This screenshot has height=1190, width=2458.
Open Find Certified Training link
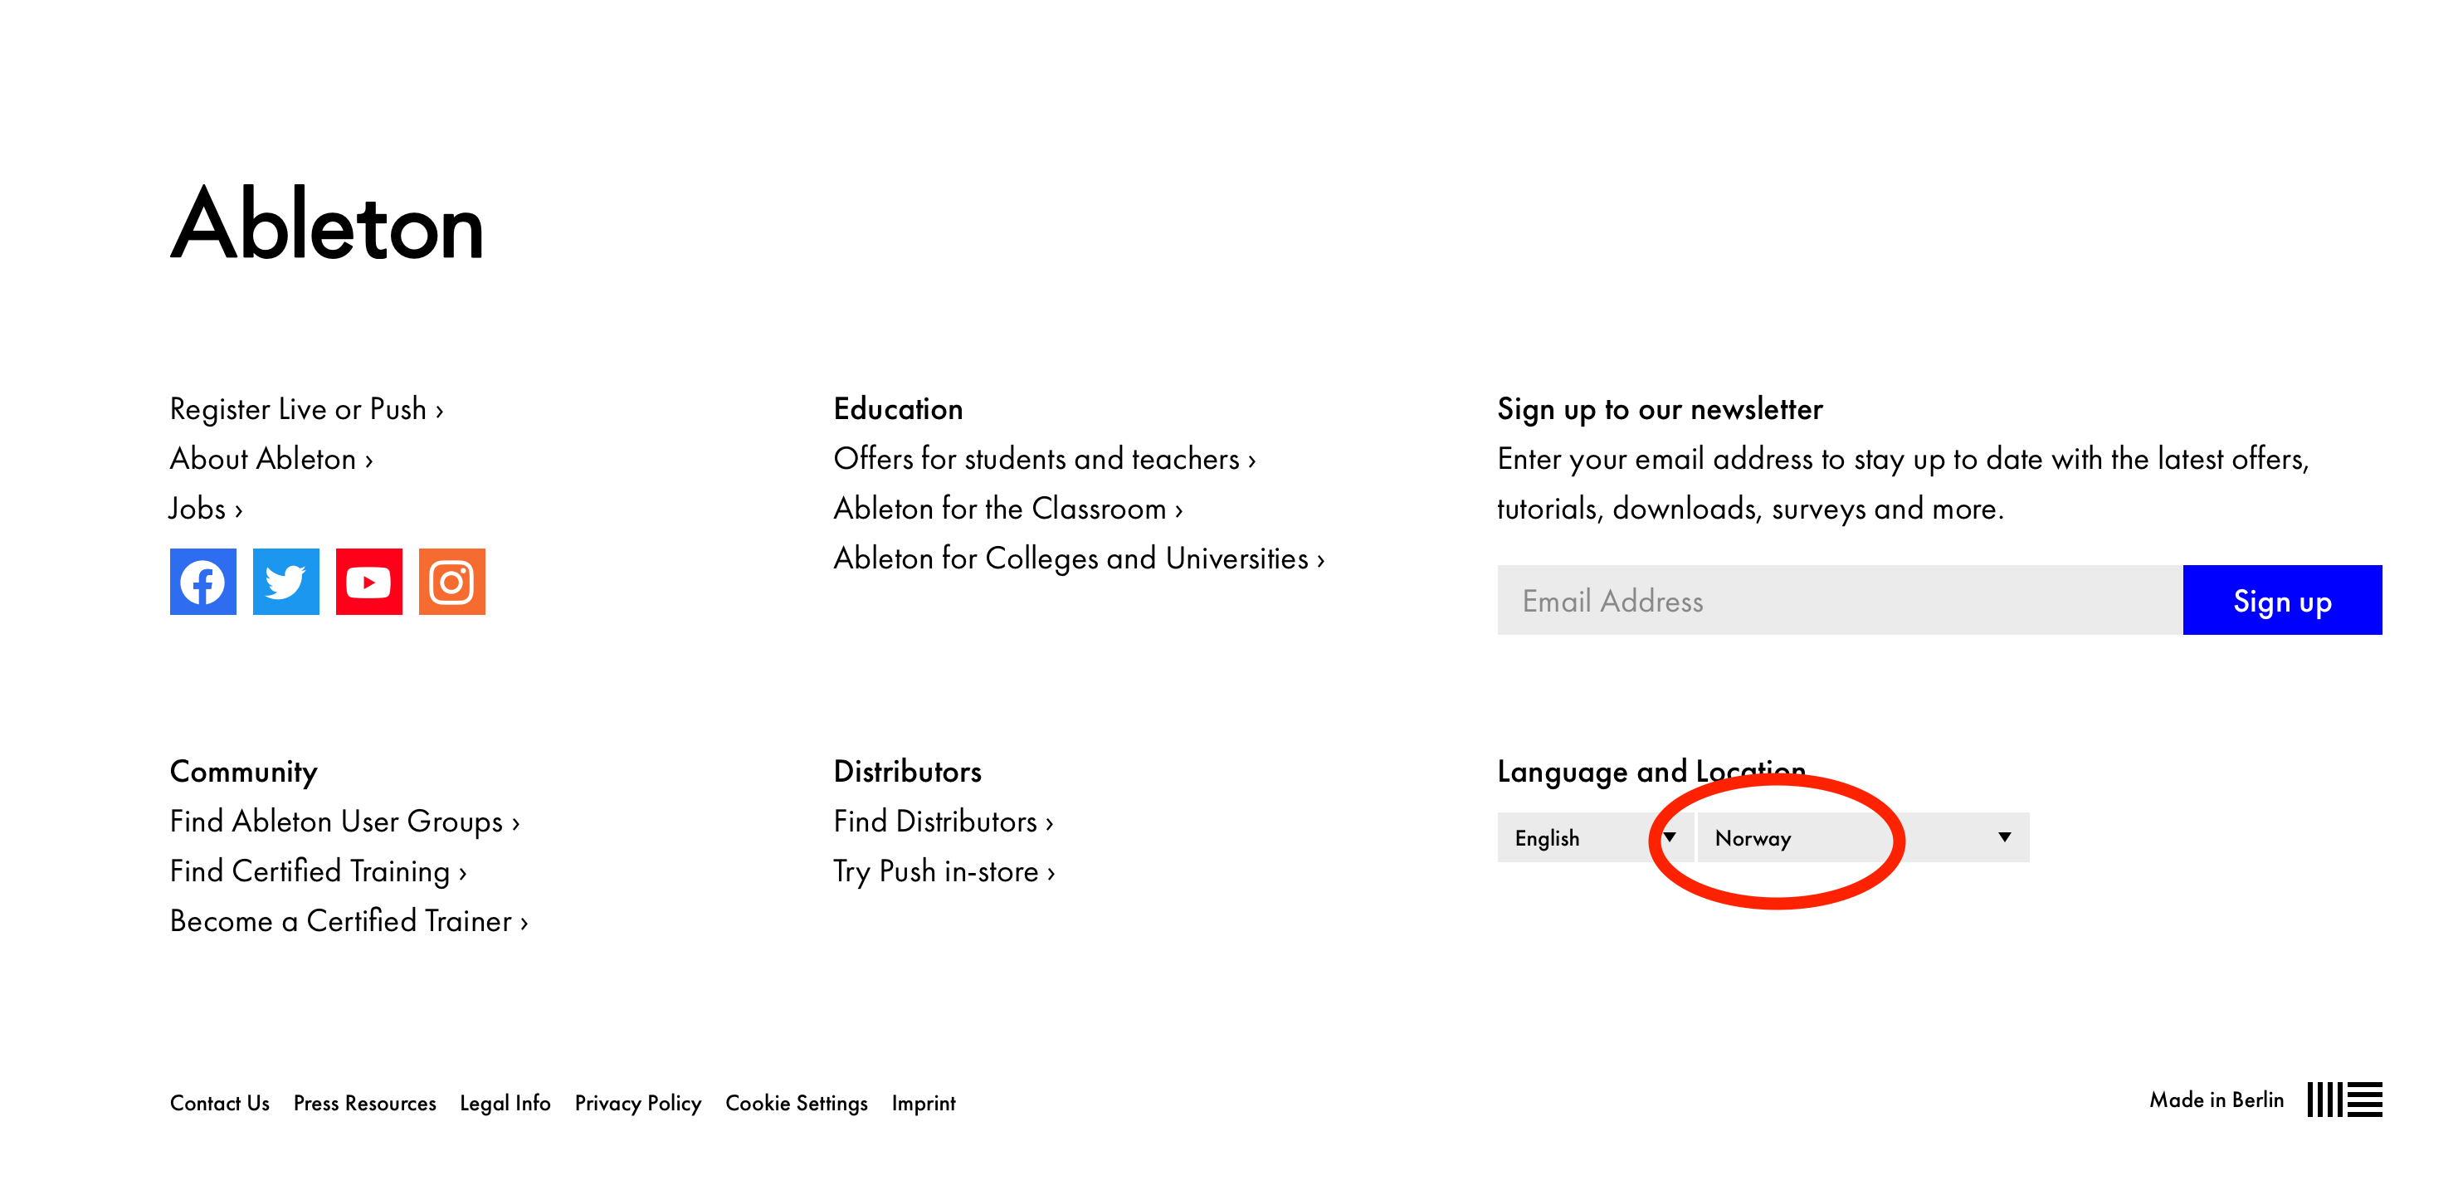tap(318, 871)
